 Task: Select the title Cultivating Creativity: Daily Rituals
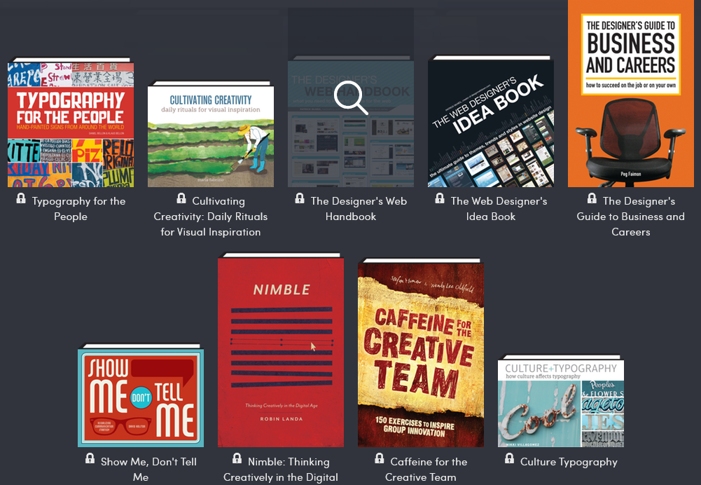click(x=211, y=217)
